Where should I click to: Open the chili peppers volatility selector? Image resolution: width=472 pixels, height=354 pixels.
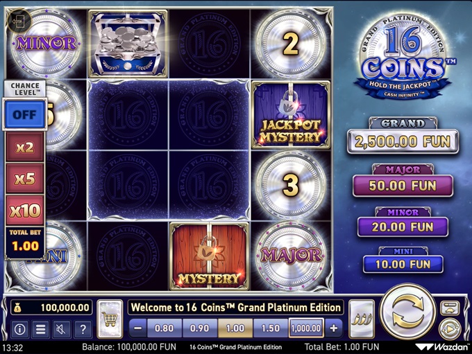362,319
